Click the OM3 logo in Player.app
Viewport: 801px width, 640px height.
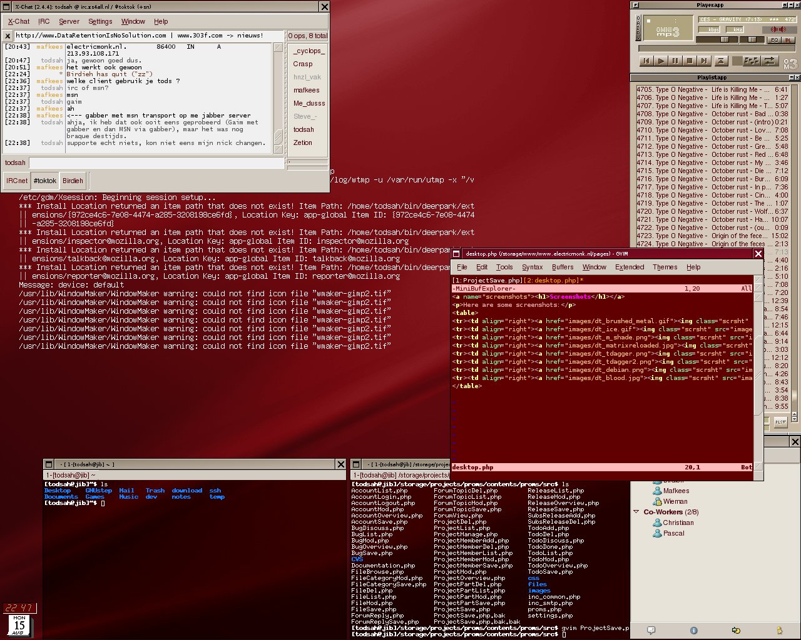coord(790,63)
